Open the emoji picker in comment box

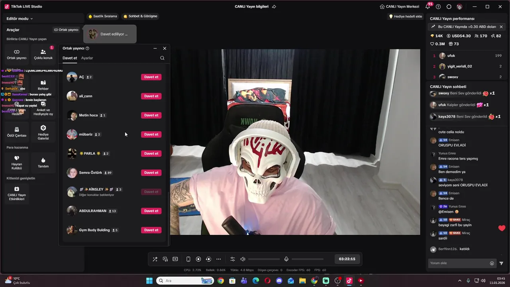492,263
